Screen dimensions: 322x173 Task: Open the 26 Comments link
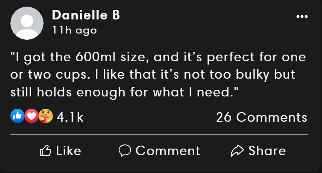(x=261, y=118)
